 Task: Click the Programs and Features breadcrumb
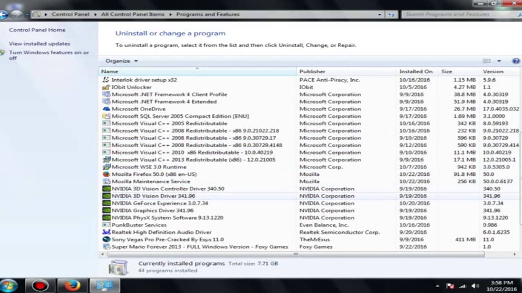coord(208,14)
